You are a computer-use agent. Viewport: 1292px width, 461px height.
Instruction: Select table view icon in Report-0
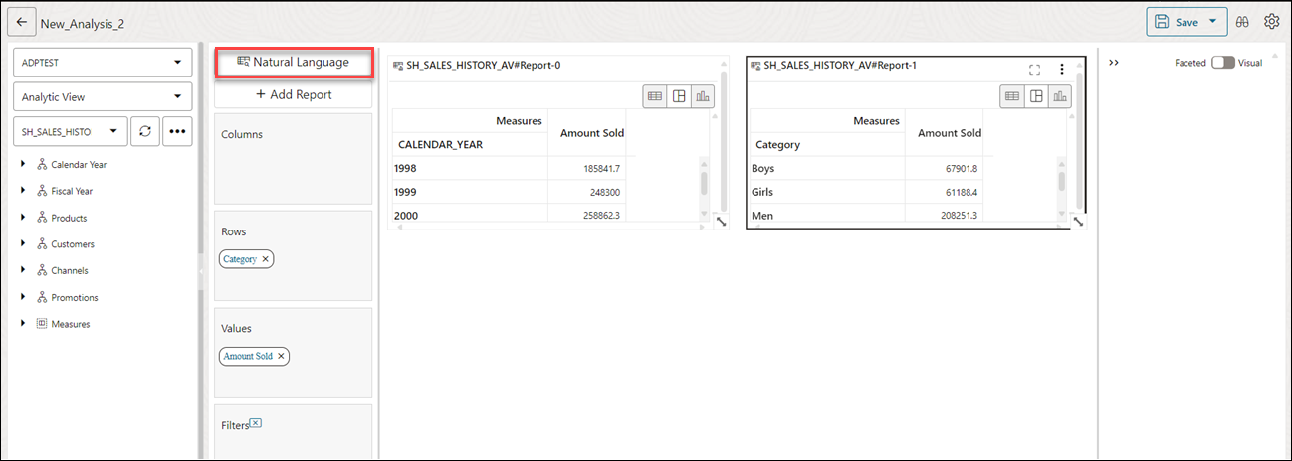[x=655, y=96]
